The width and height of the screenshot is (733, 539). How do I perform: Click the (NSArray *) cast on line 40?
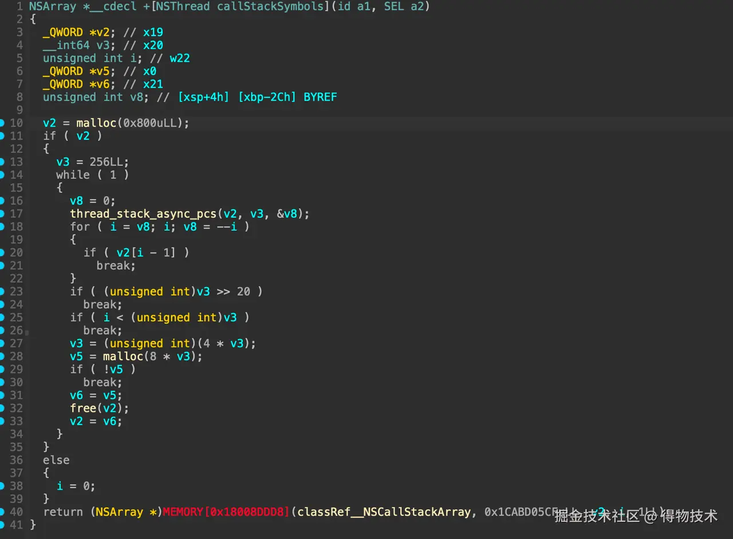point(126,512)
